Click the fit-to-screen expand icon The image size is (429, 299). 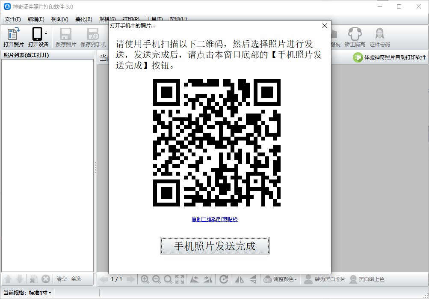click(x=180, y=279)
